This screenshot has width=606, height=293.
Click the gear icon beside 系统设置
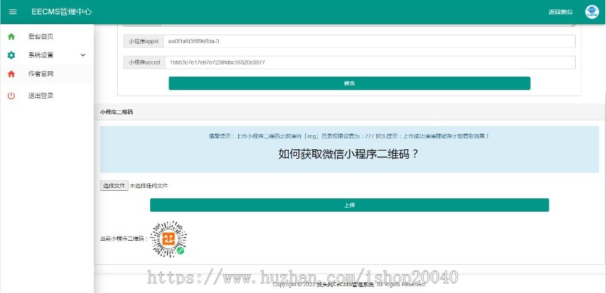pyautogui.click(x=11, y=55)
